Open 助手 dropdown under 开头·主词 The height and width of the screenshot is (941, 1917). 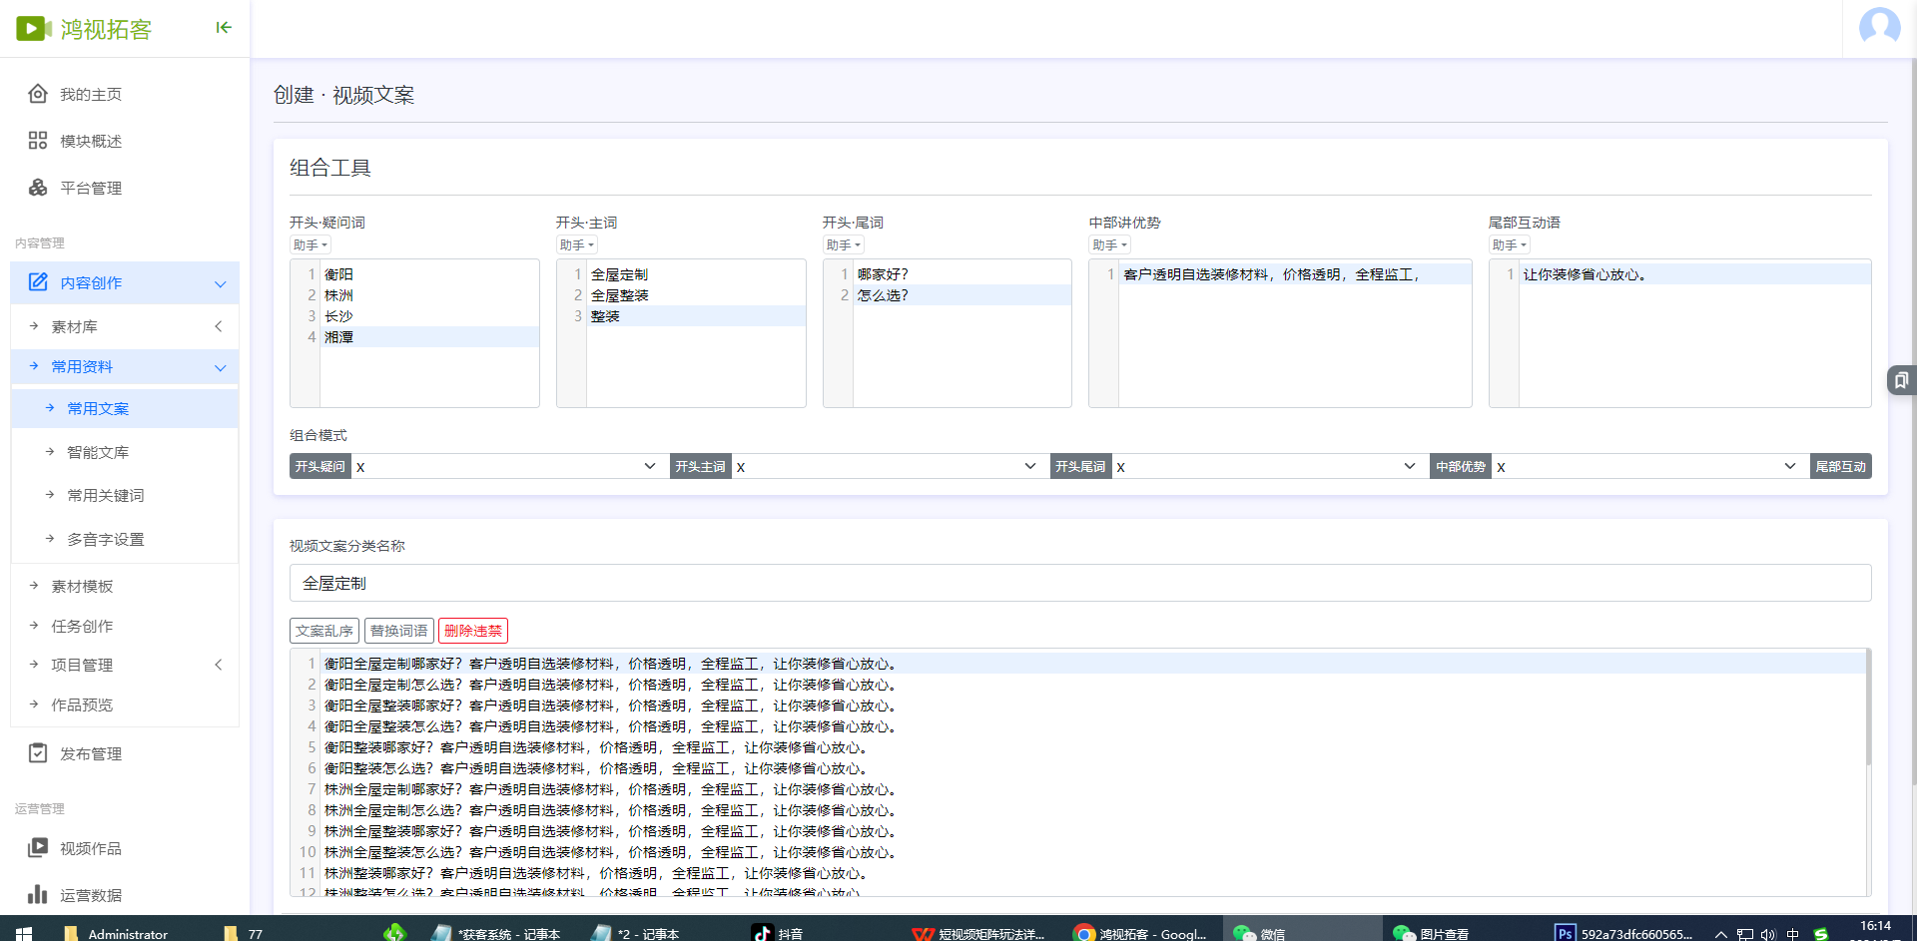coord(577,245)
